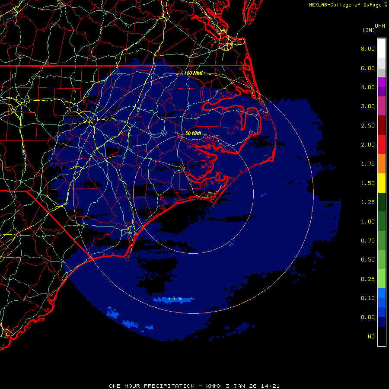Image resolution: width=389 pixels, height=389 pixels.
Task: Click the 6.00 legend value
Action: [x=368, y=68]
